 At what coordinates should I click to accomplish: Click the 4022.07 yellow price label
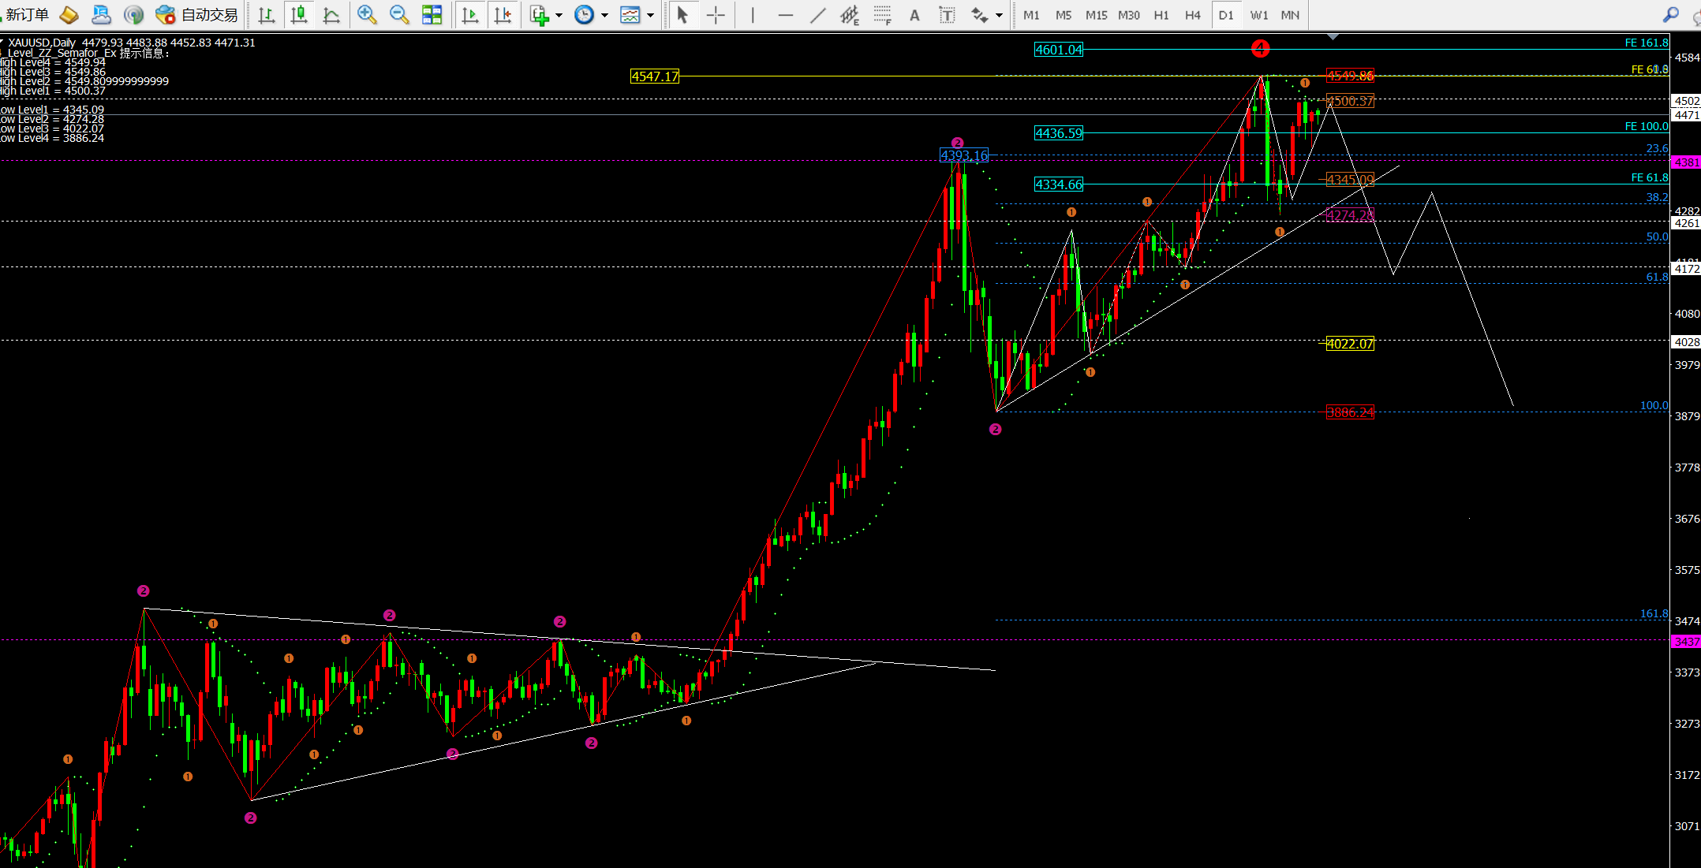pos(1349,344)
